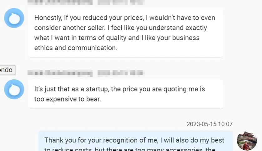The height and width of the screenshot is (151, 262).
Task: Click the blurred timestamp above the startup message
Action: tap(121, 73)
